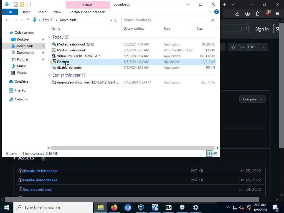Open 7-Zip from the taskbar
This screenshot has height=213, width=284.
coord(168,207)
